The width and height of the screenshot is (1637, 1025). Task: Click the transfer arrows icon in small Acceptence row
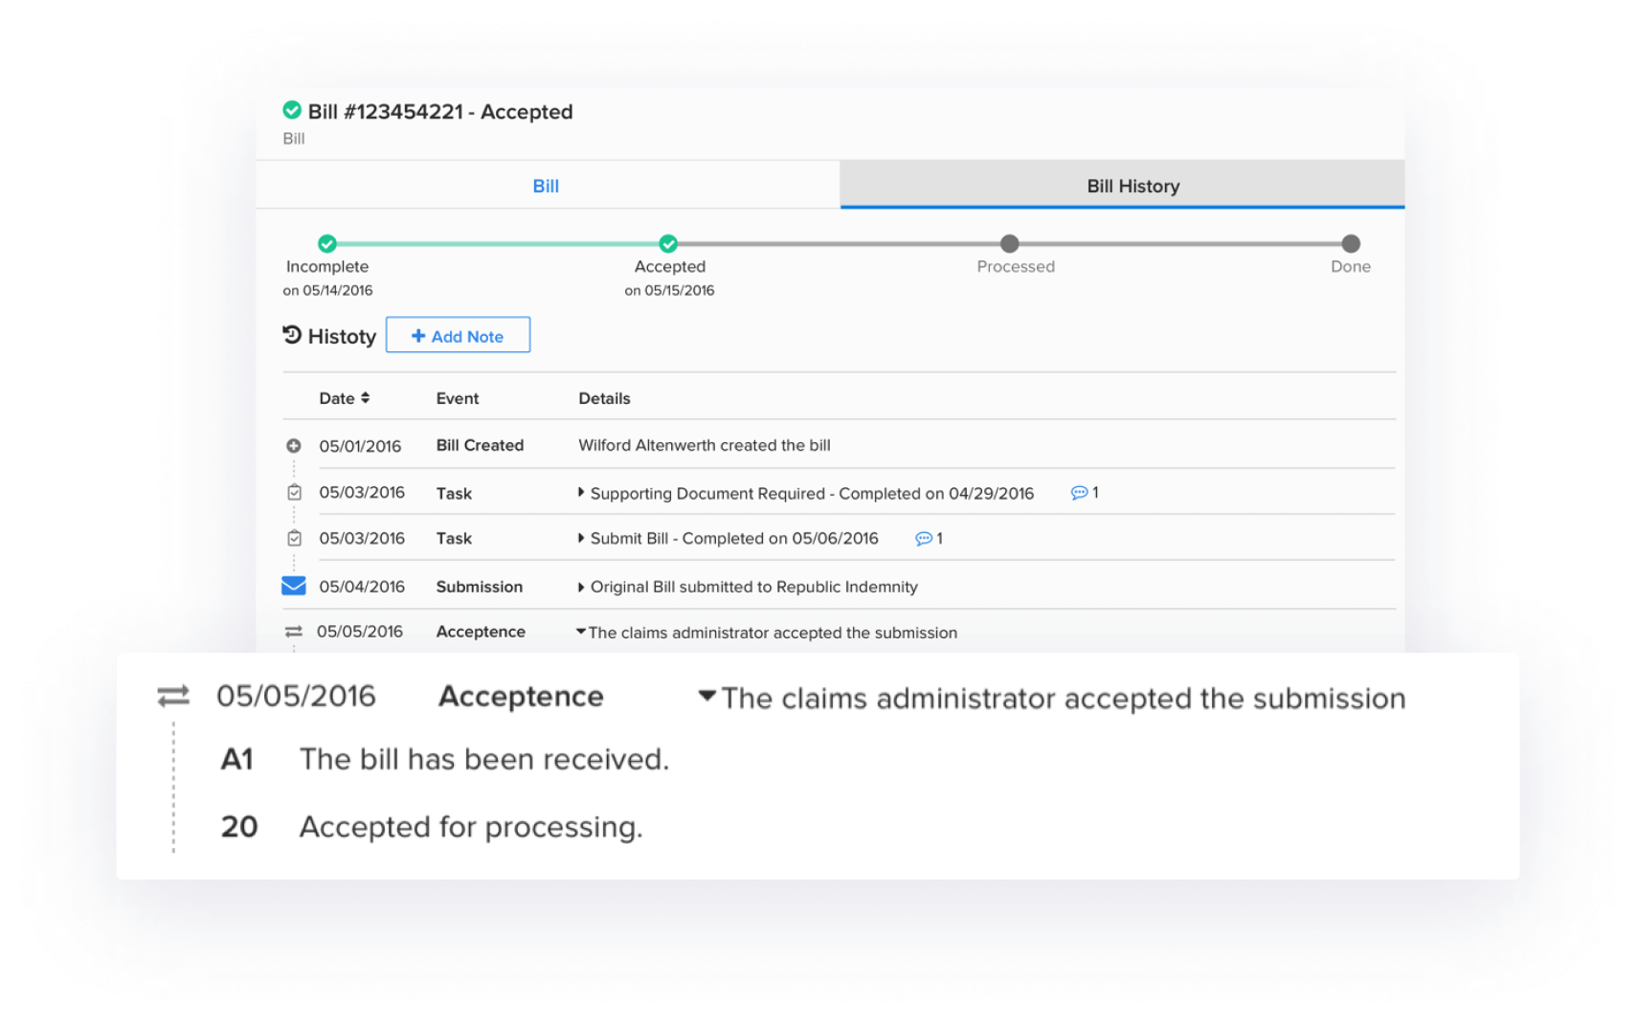coord(294,632)
